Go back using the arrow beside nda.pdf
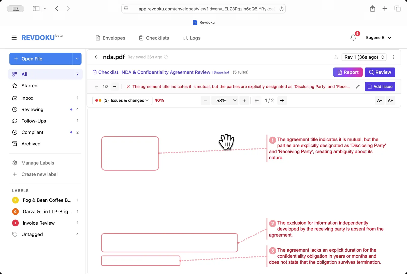 pyautogui.click(x=96, y=57)
